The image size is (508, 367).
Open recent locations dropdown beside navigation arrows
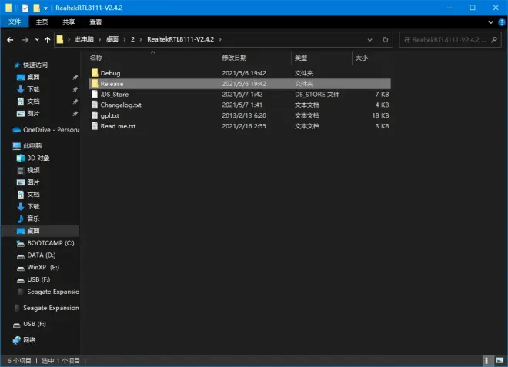[37, 40]
